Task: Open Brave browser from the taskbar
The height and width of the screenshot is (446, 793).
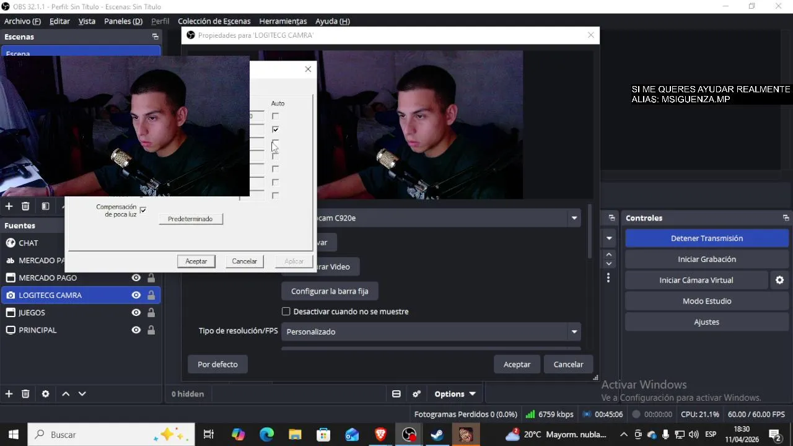Action: [x=380, y=435]
